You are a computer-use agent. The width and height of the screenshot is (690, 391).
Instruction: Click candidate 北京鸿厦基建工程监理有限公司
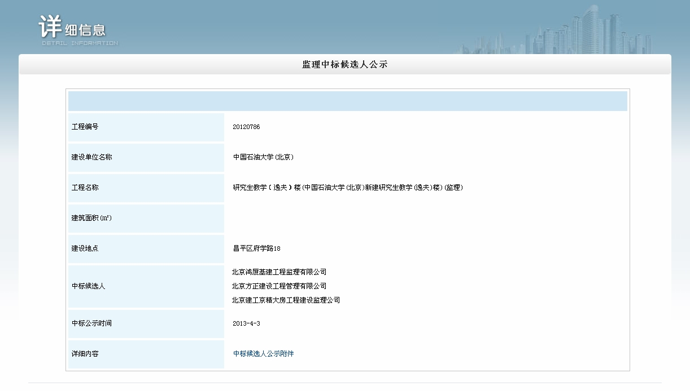(279, 272)
